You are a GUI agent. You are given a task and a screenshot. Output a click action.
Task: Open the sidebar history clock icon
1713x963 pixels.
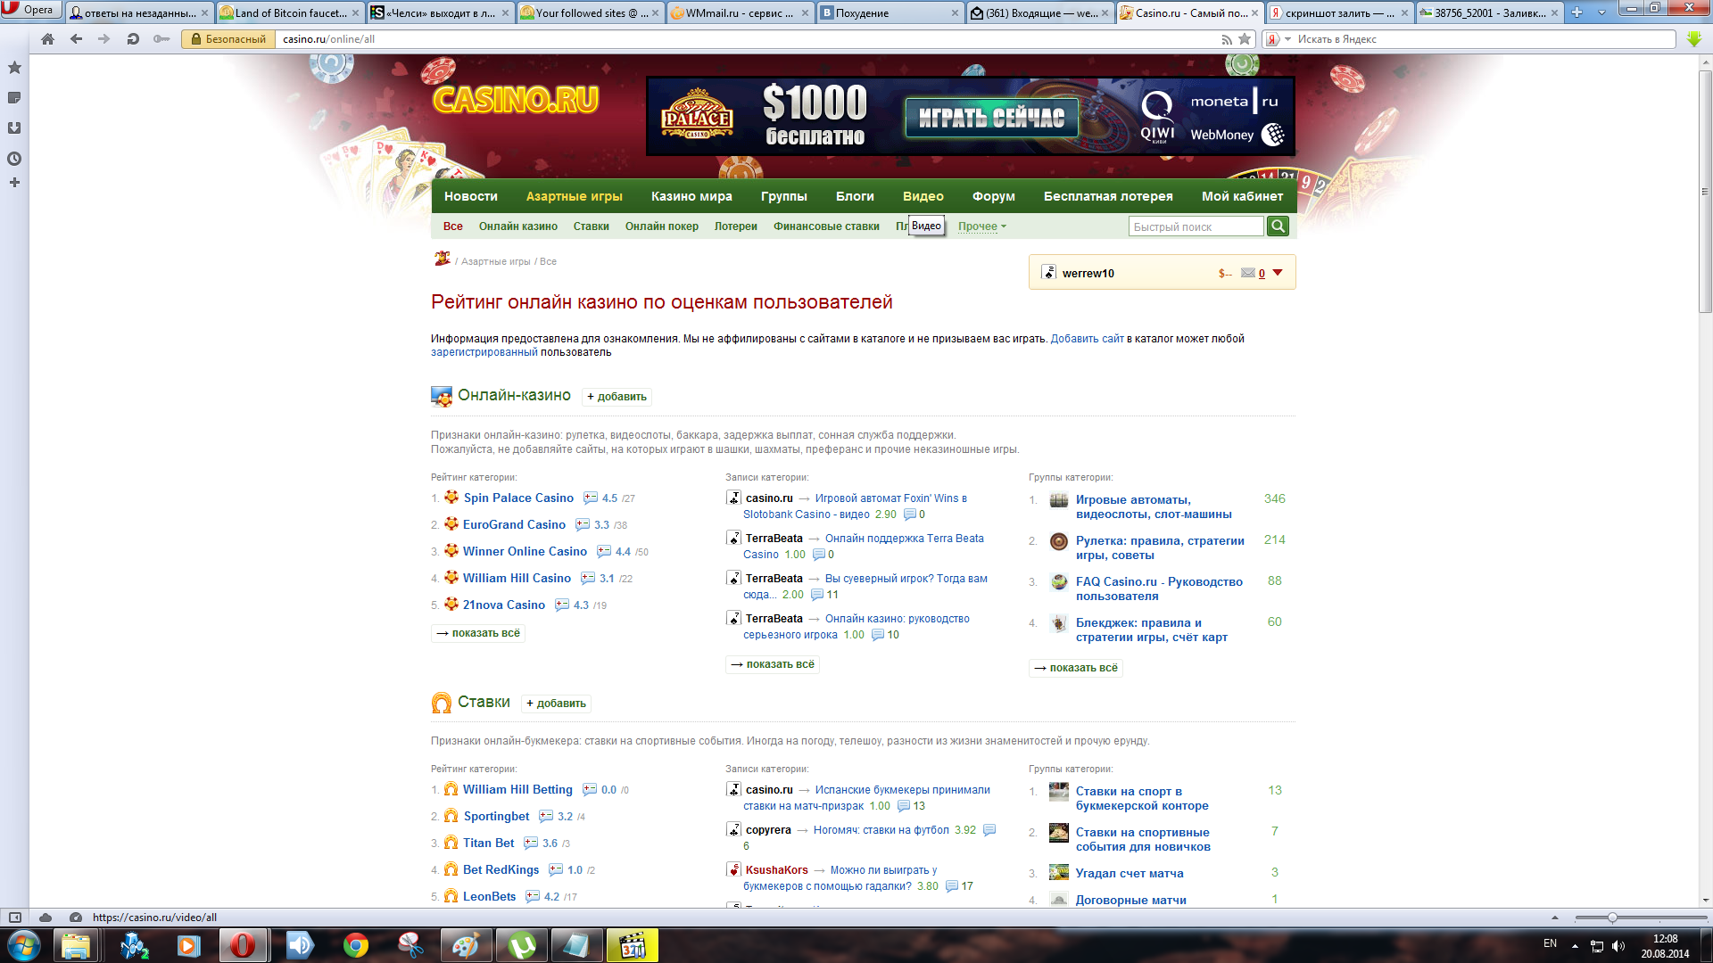[14, 159]
